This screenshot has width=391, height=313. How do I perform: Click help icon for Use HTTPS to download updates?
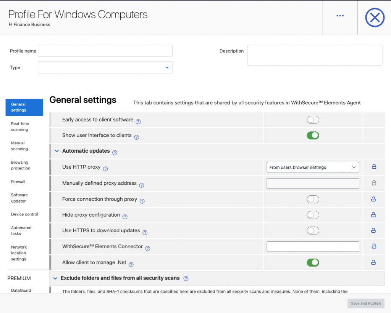145,232
